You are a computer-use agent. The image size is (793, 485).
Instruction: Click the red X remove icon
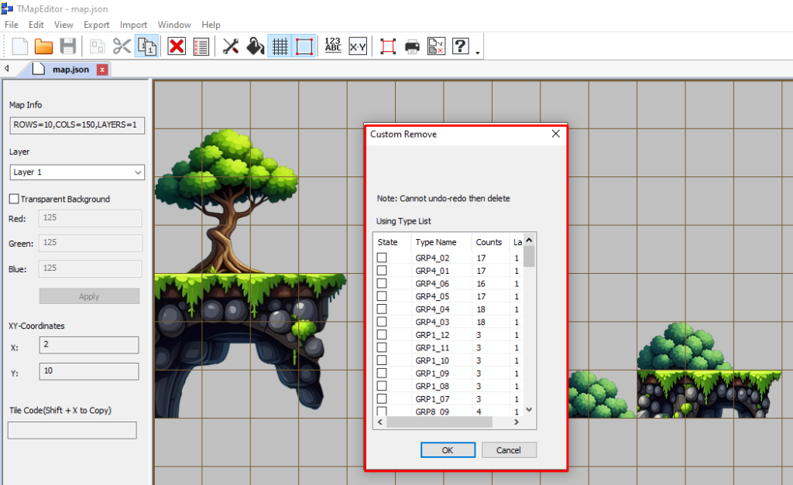[177, 46]
